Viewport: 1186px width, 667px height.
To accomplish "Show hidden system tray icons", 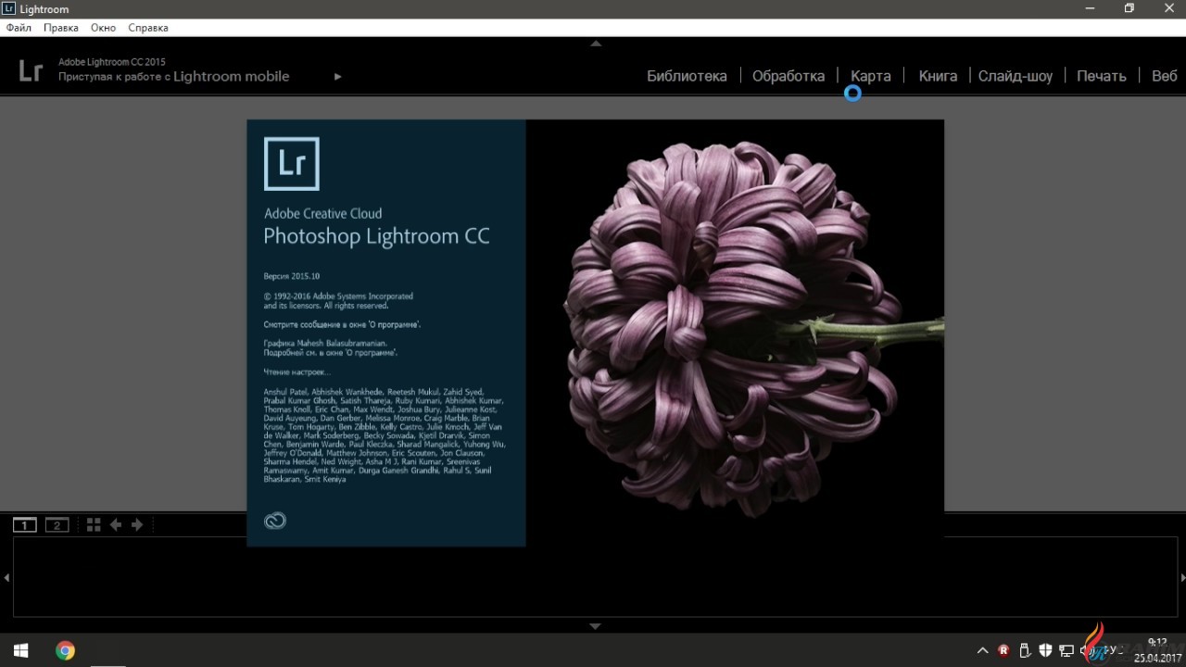I will pyautogui.click(x=982, y=650).
